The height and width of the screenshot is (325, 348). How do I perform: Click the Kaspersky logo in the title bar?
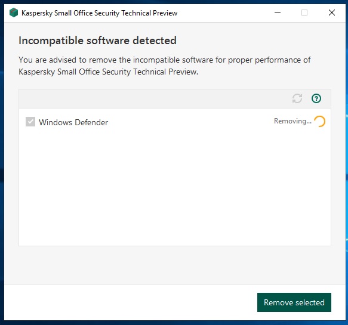[14, 13]
